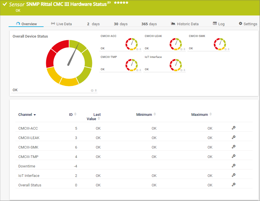260x201 pixels.
Task: Open the Historic Data tab
Action: pos(185,24)
